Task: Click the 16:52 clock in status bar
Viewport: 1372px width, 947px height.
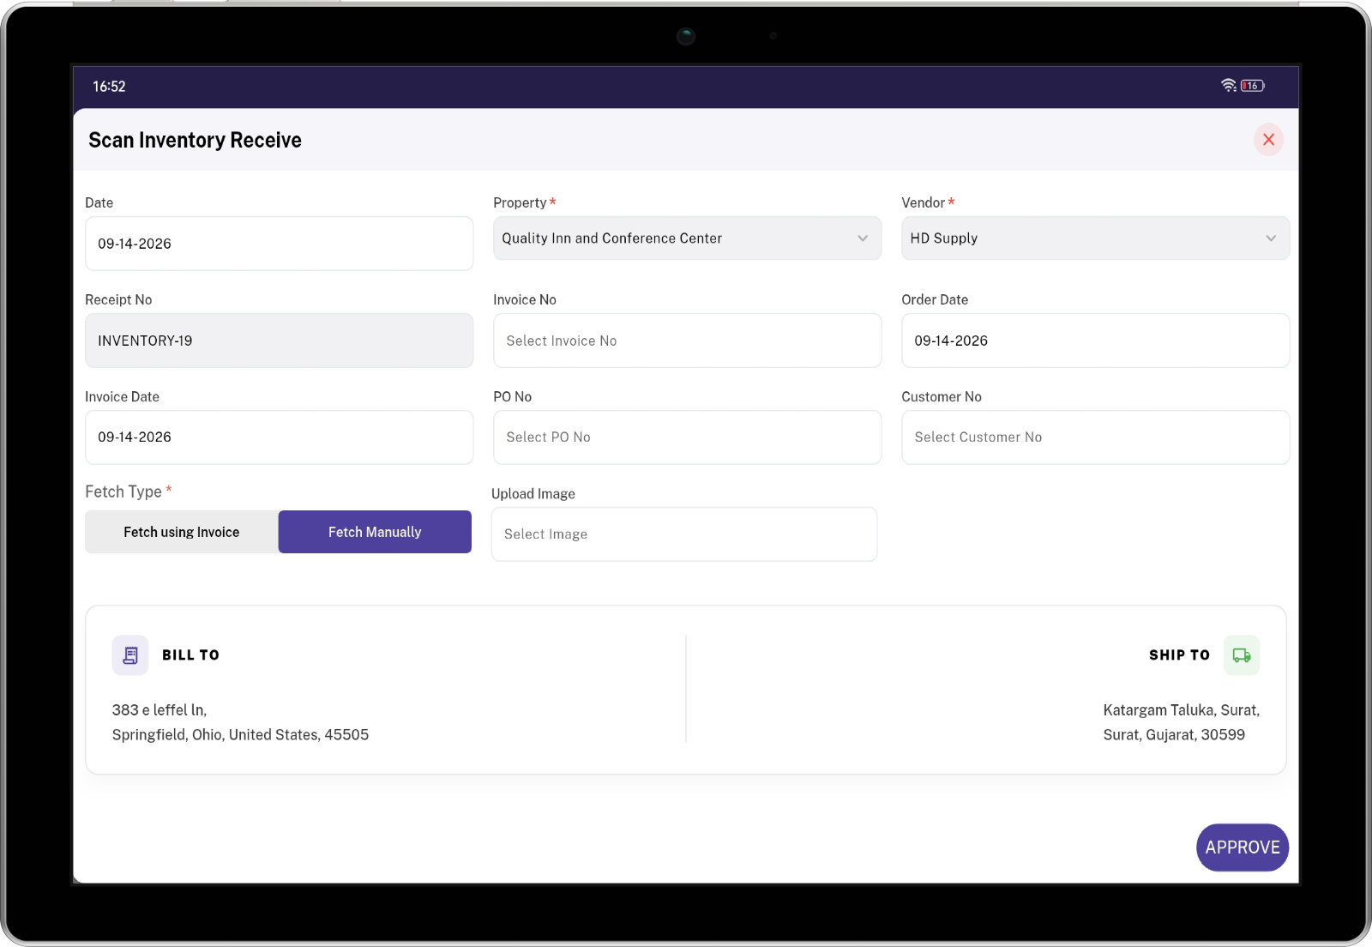Action: tap(109, 87)
